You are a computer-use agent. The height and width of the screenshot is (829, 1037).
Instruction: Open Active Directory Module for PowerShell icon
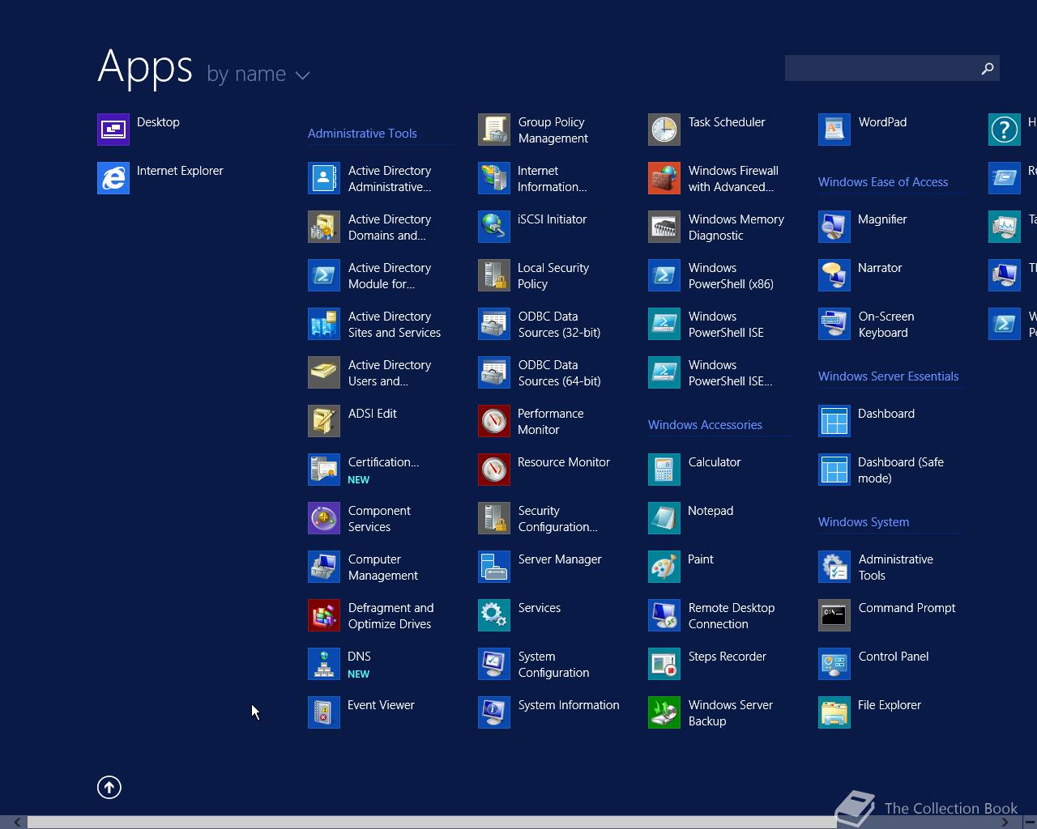pos(324,275)
